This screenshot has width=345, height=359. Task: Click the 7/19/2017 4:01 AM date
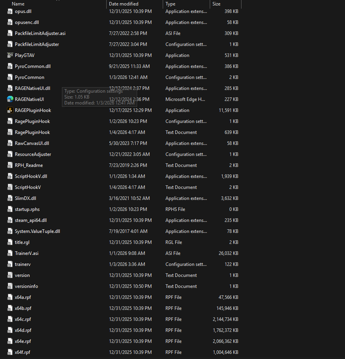coord(128,231)
